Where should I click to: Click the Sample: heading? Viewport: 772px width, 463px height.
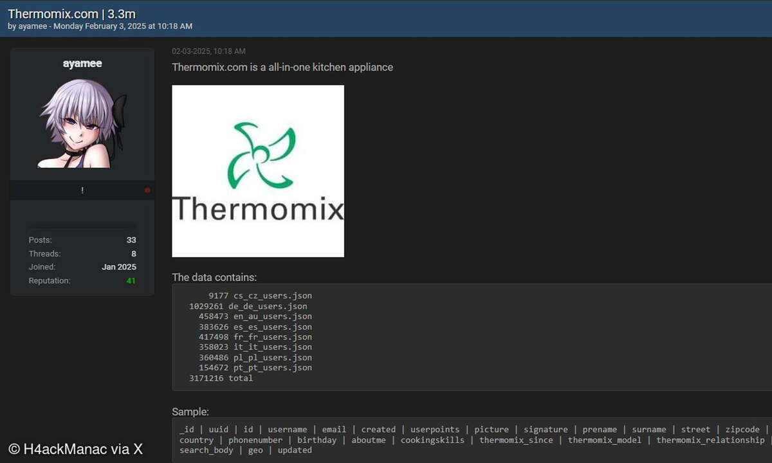coord(190,412)
